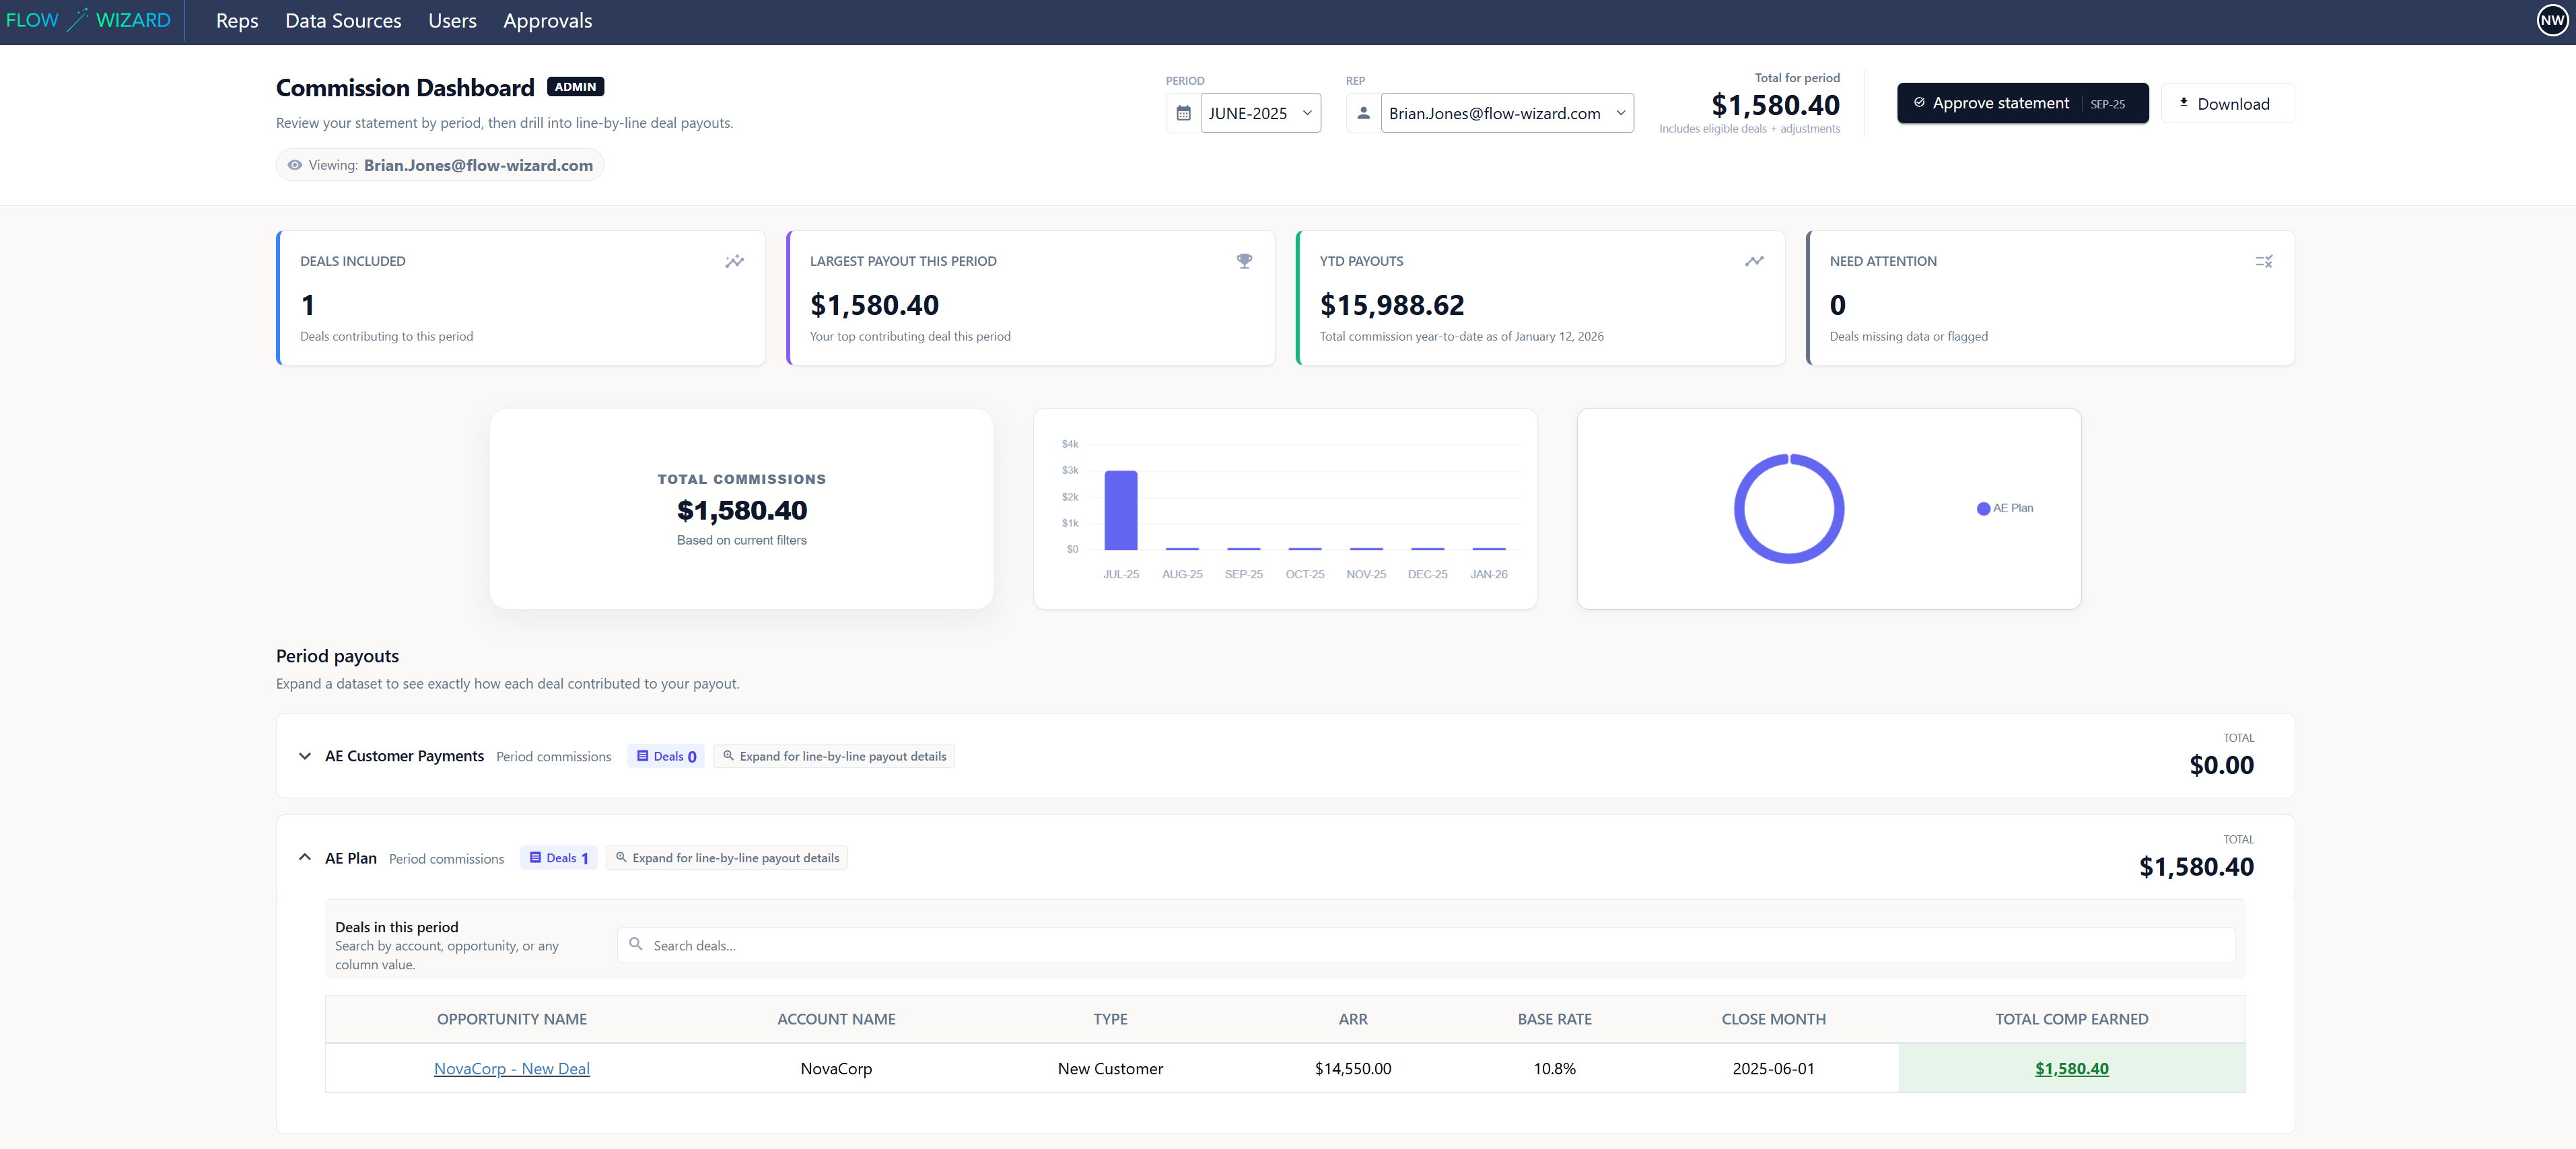Click the AE Plan color swatch in the legend
2576x1149 pixels.
coord(1983,508)
